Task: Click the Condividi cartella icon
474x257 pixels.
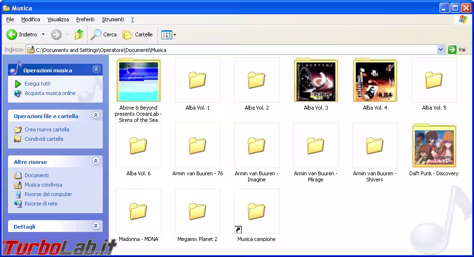Action: pyautogui.click(x=18, y=139)
